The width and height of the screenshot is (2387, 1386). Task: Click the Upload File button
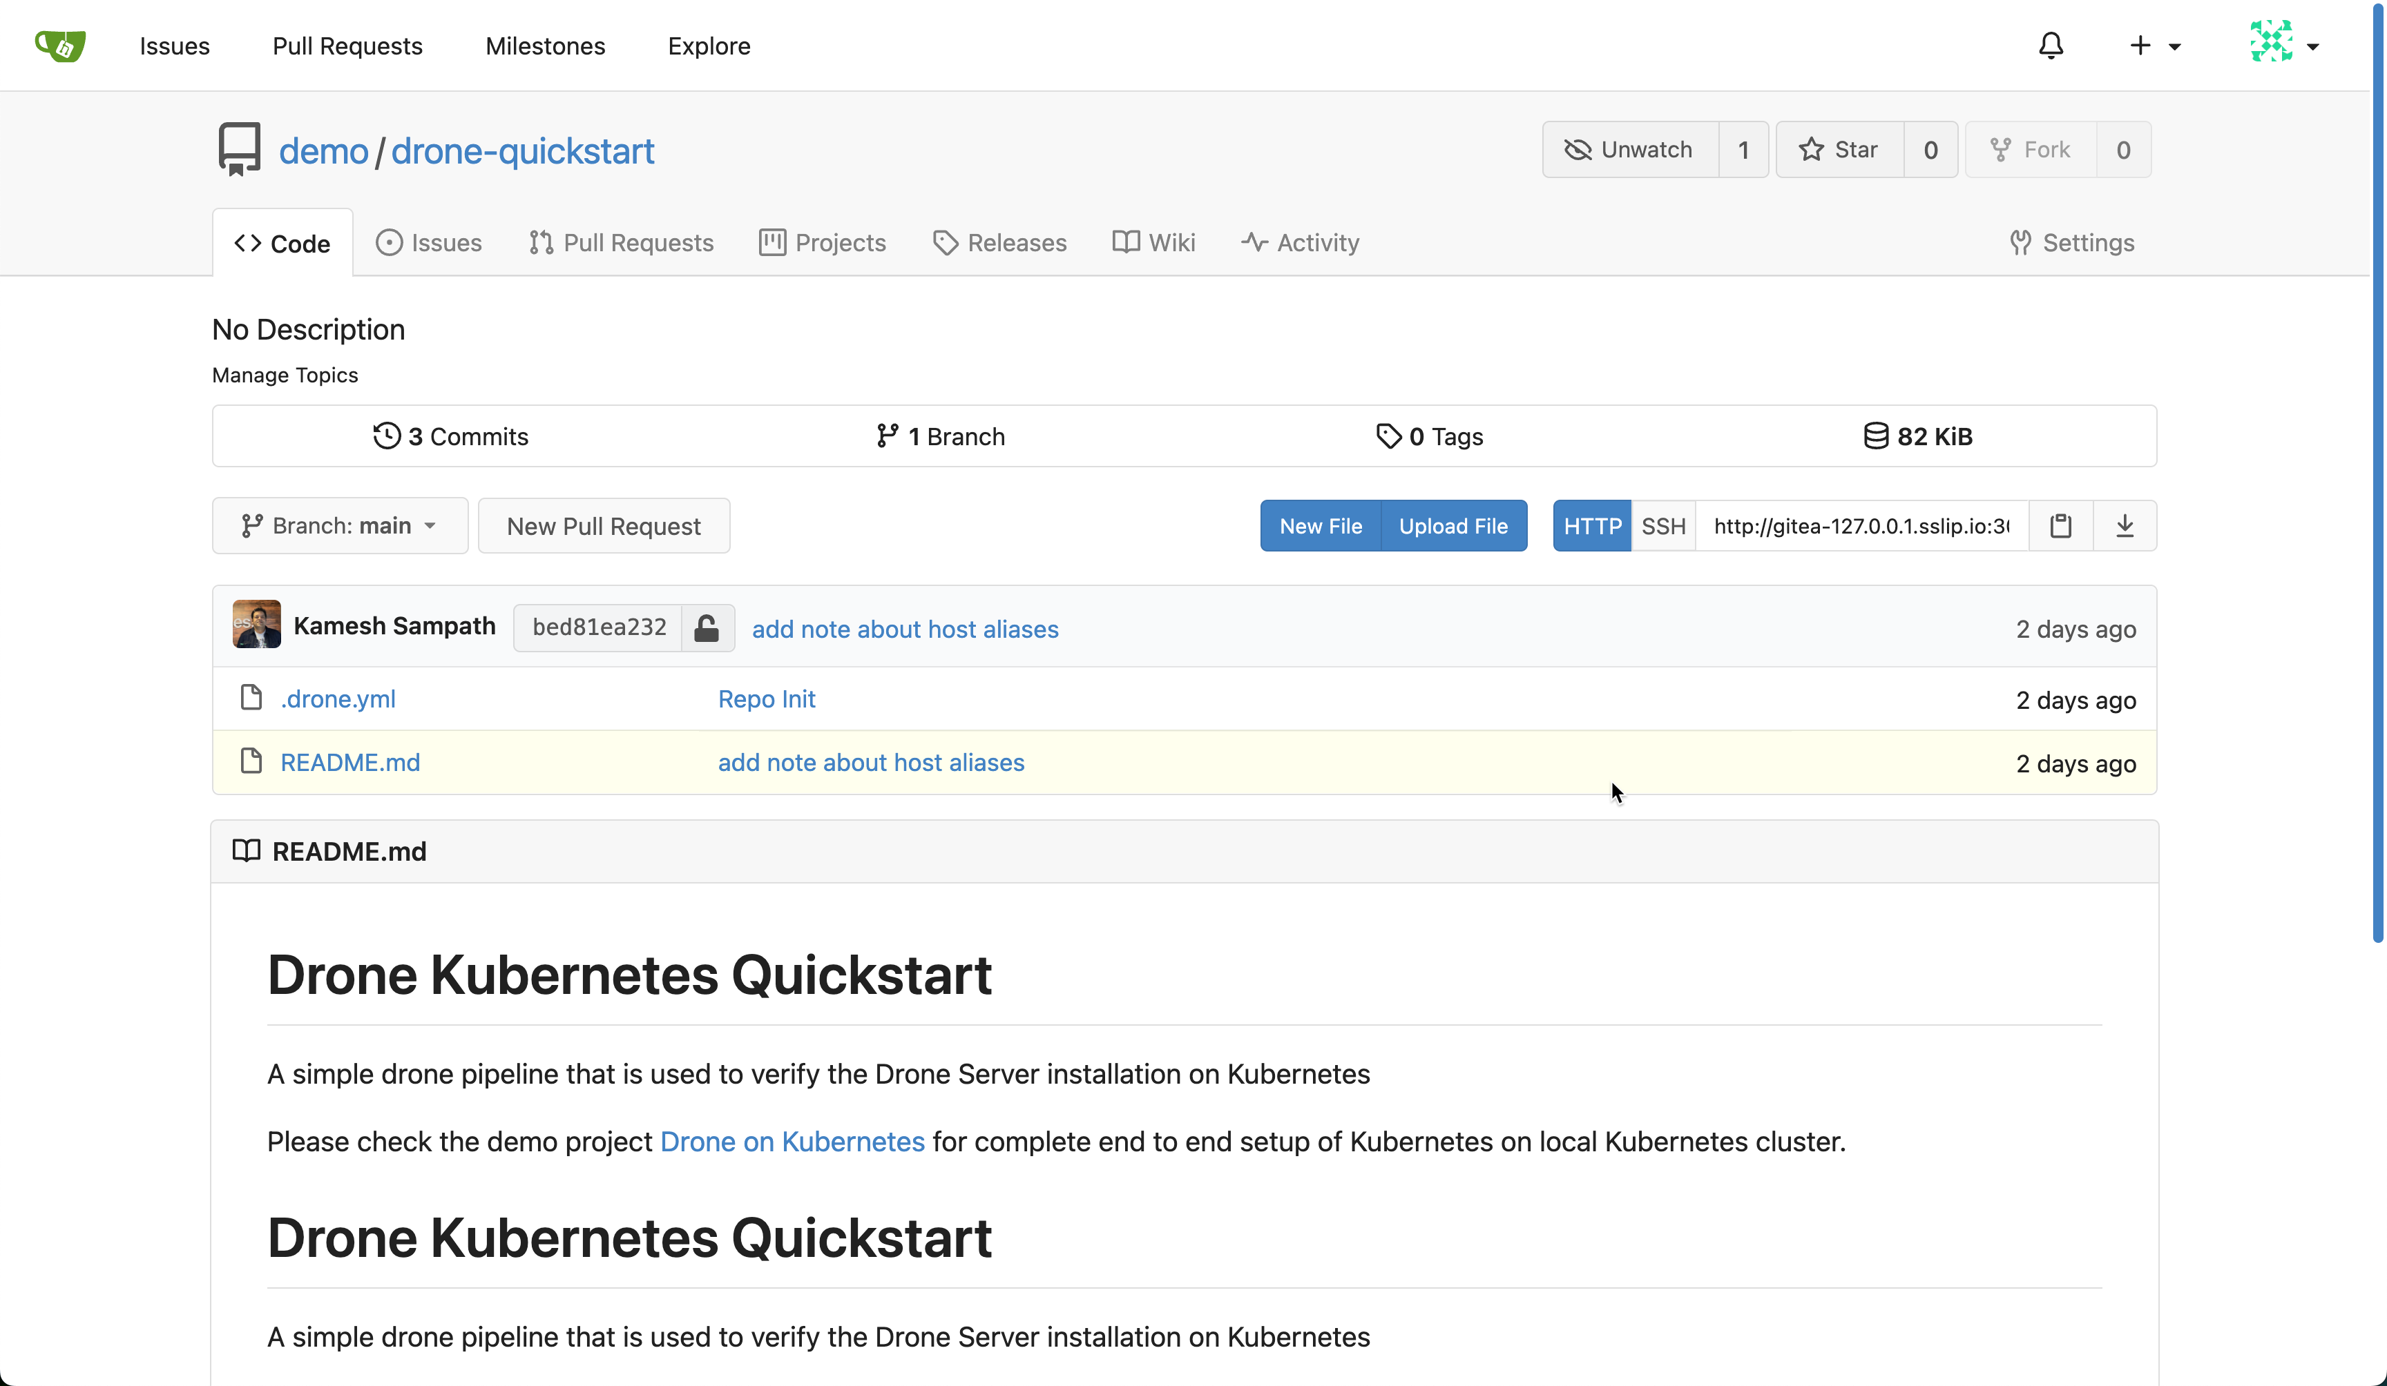[1453, 525]
